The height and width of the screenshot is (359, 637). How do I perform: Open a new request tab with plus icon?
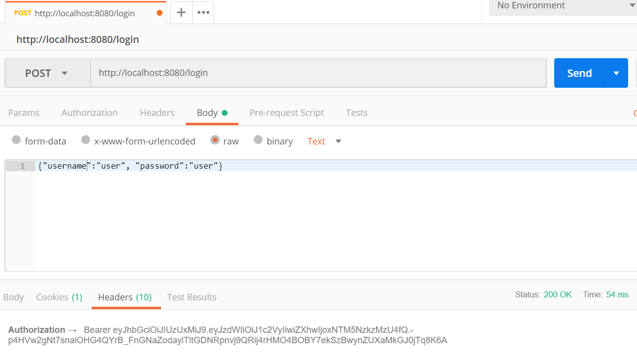point(181,13)
